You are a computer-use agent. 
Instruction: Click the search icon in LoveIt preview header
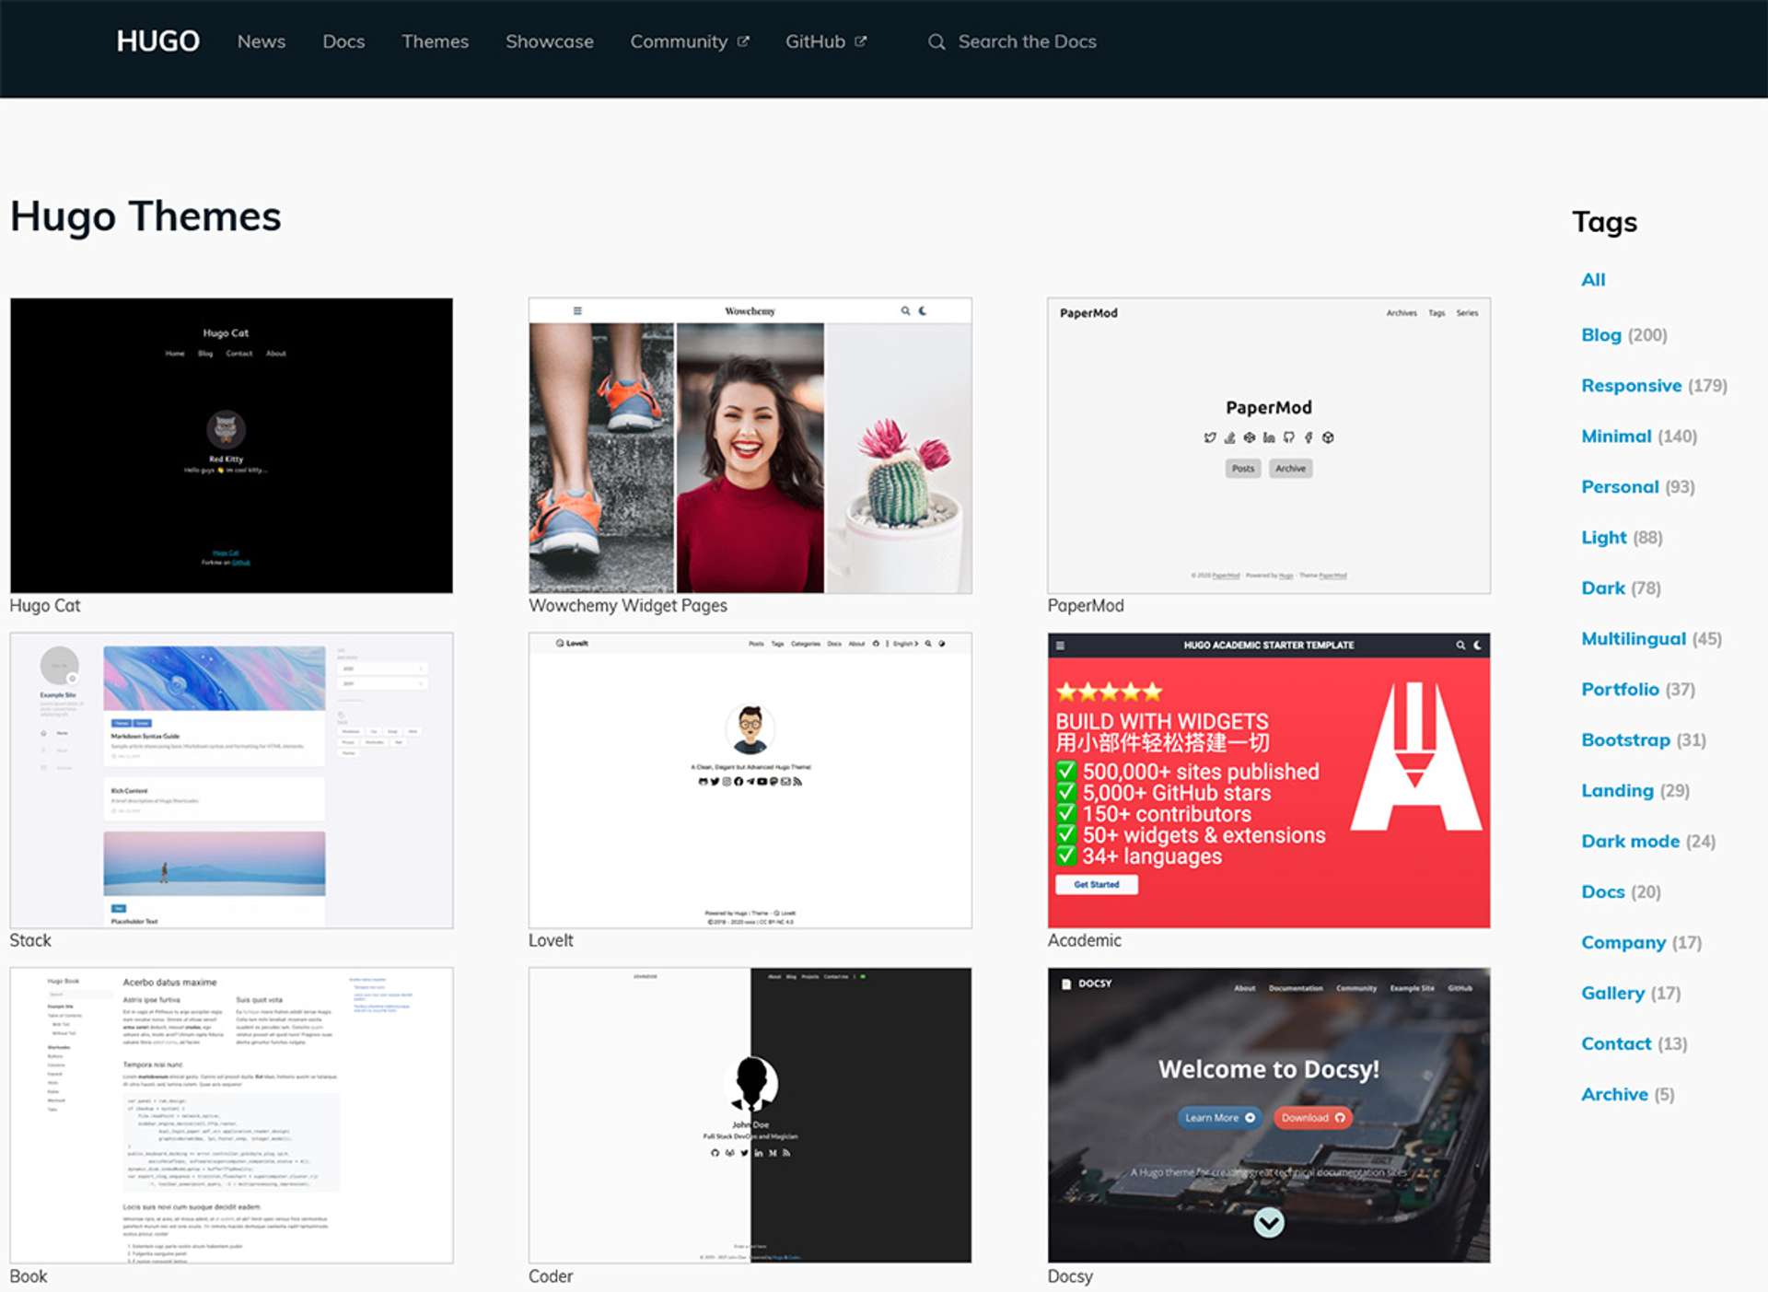[x=928, y=645]
